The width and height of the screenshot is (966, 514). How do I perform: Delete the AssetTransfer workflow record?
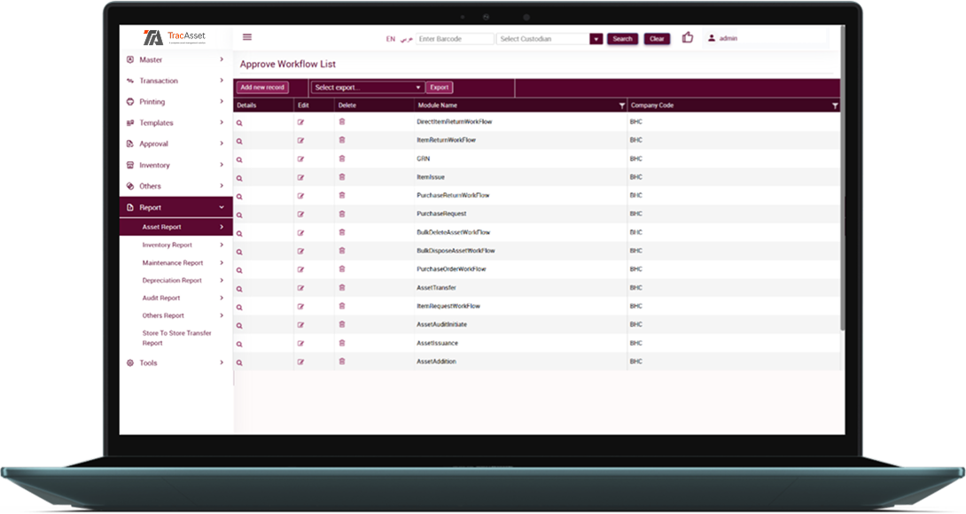pyautogui.click(x=342, y=287)
